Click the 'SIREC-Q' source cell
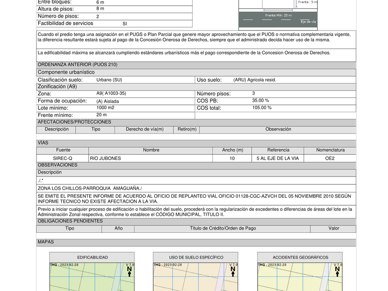Image resolution: width=388 pixels, height=291 pixels. pyautogui.click(x=62, y=158)
